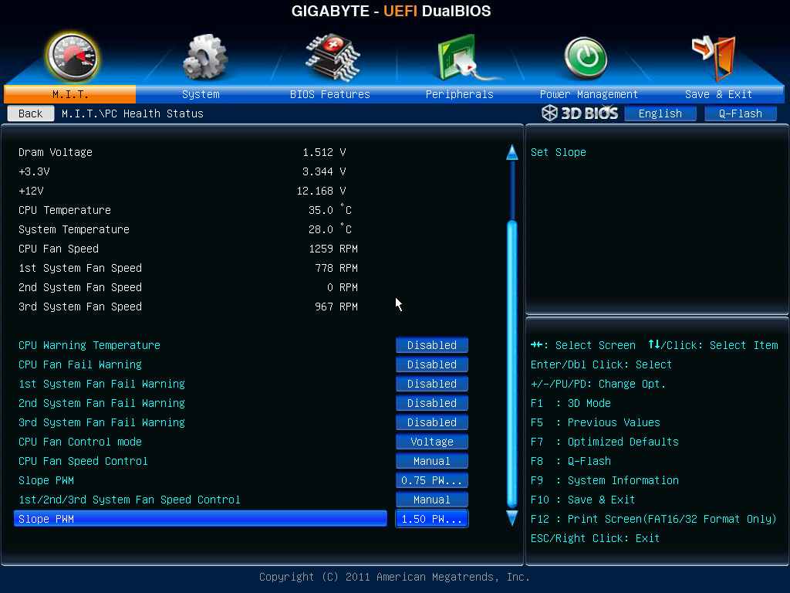Click the 'F1 : 3D Mode' help line
Image resolution: width=790 pixels, height=593 pixels.
point(571,403)
